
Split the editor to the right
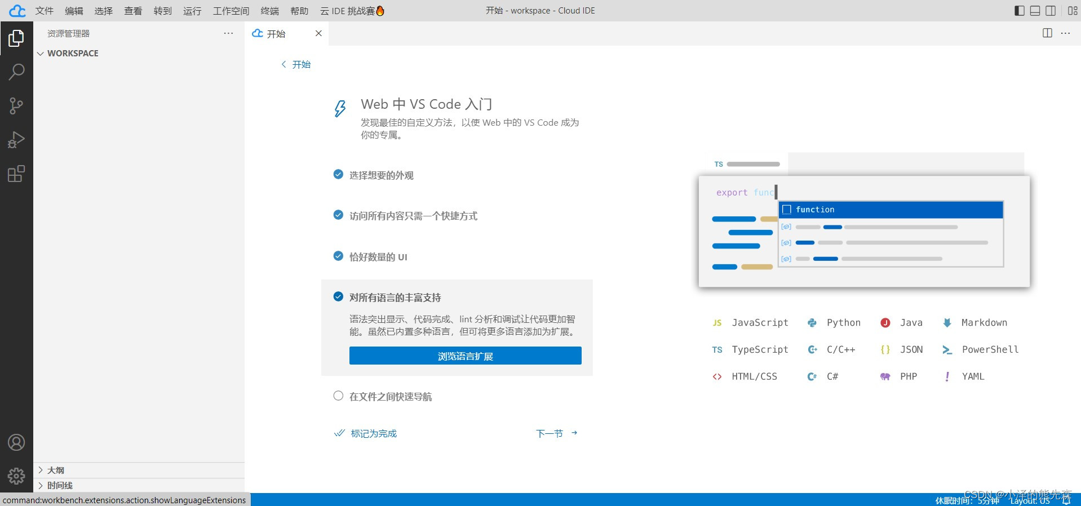tap(1047, 33)
